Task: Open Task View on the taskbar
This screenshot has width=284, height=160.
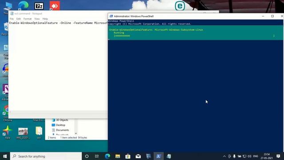Action: (97, 156)
